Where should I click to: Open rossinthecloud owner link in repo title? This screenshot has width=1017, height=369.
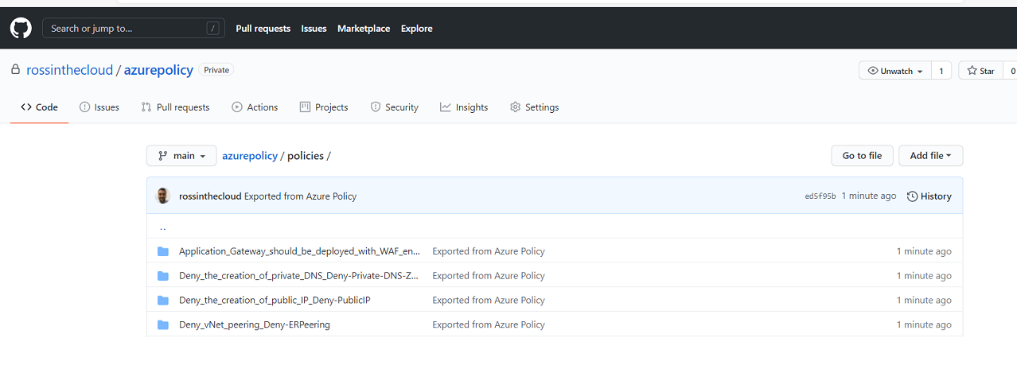click(70, 70)
